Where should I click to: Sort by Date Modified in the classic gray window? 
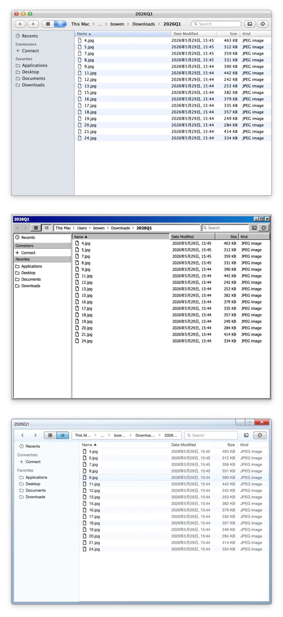tap(192, 237)
